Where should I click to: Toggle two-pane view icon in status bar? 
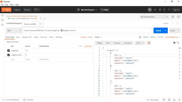pos(169,100)
